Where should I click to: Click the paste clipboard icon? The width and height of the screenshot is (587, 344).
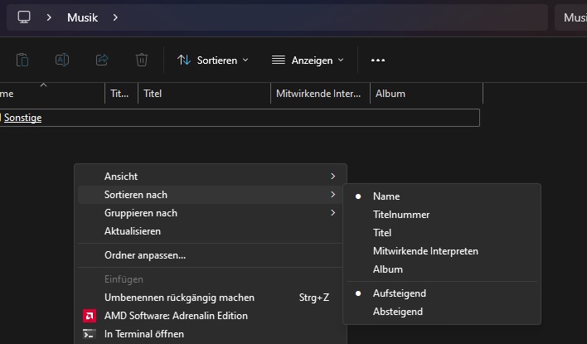point(22,60)
